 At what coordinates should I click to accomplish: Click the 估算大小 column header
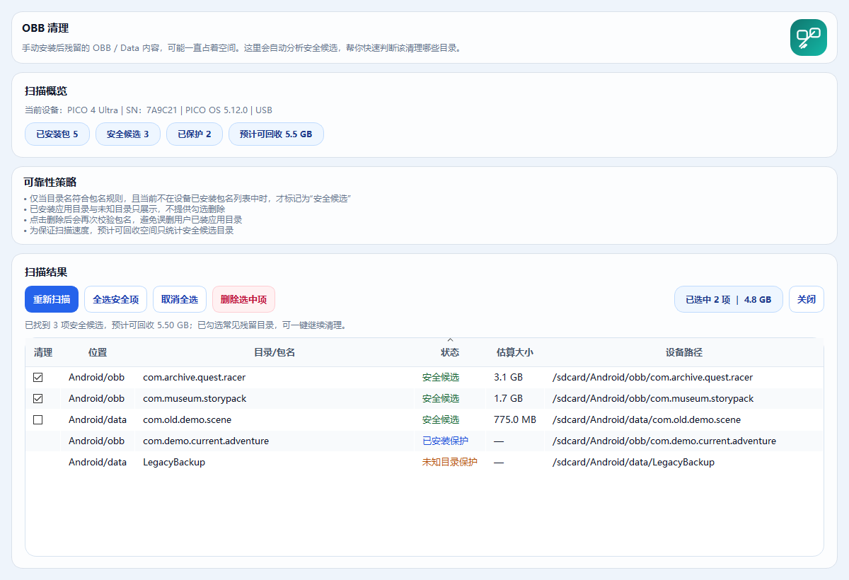(515, 352)
